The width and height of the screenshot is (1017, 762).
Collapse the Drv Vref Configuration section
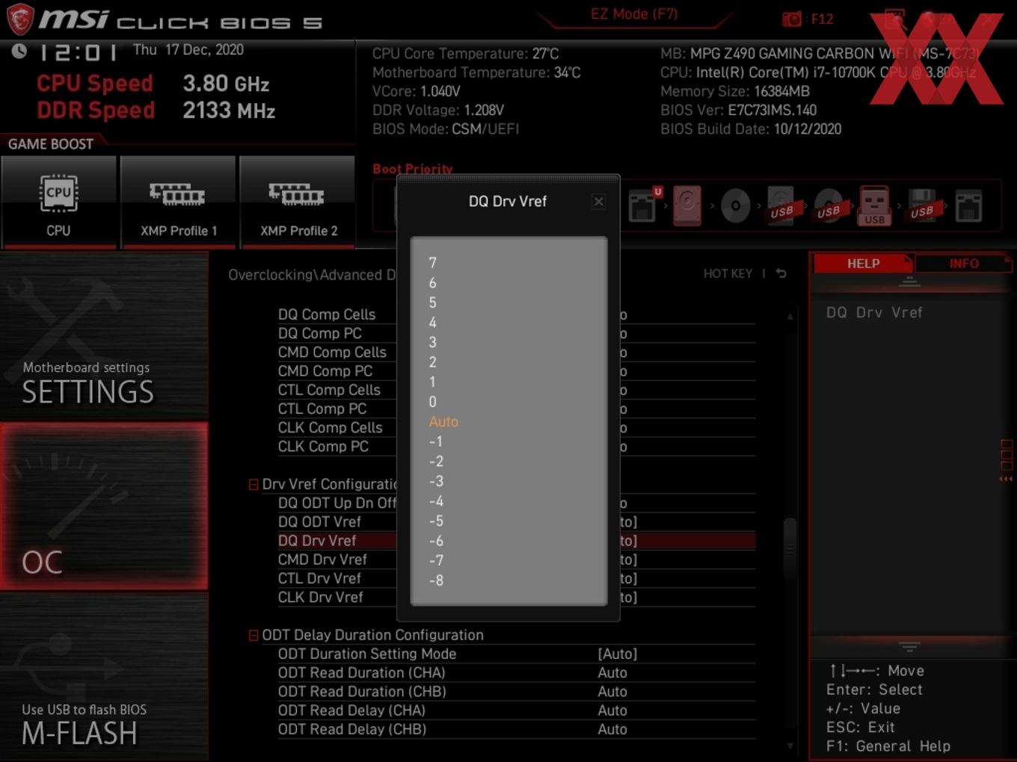tap(254, 484)
